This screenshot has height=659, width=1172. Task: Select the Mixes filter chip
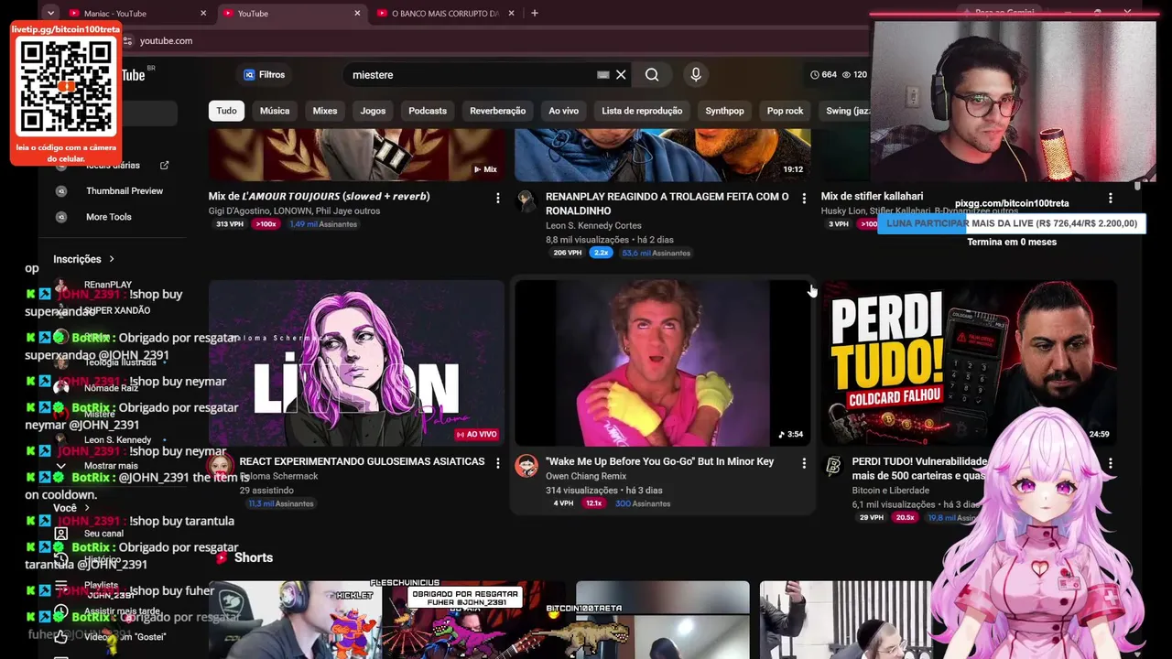coord(325,111)
